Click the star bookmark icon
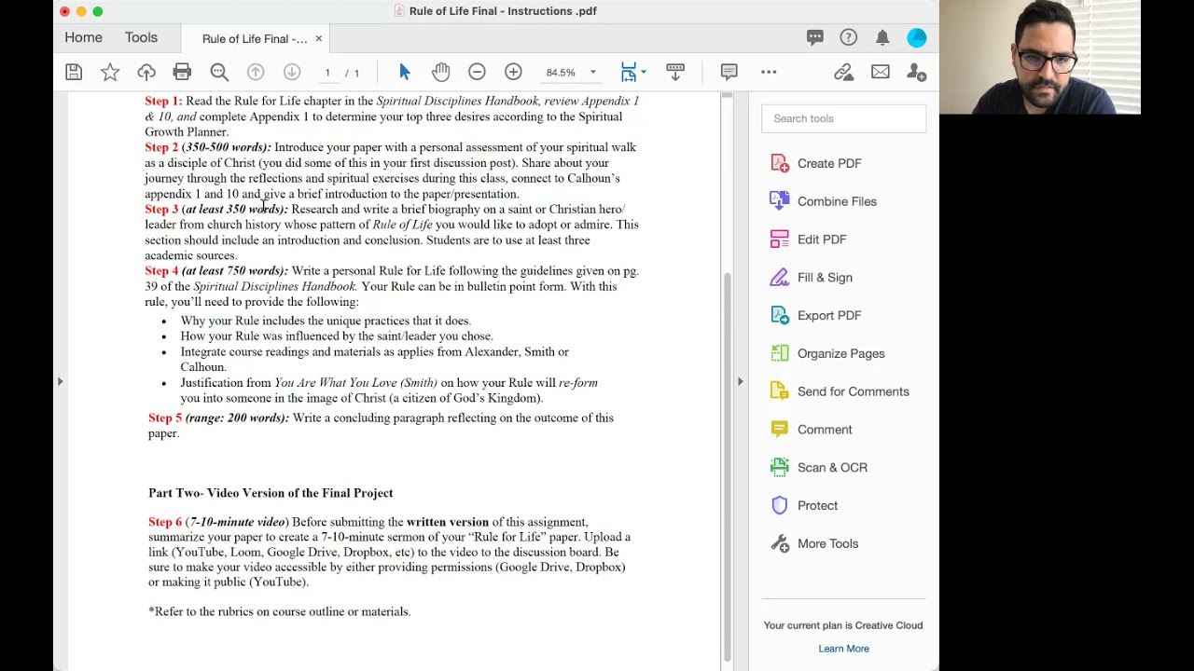1194x671 pixels. click(110, 72)
